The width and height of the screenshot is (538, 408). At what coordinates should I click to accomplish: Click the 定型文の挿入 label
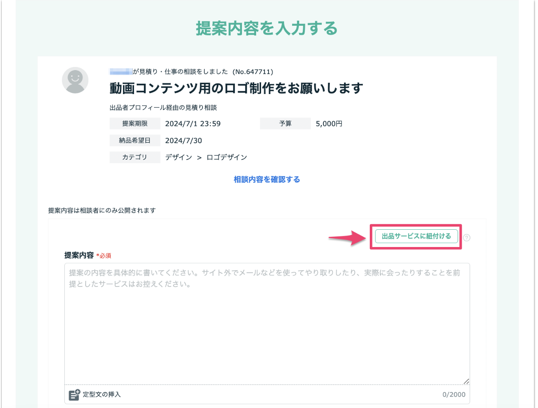(102, 394)
